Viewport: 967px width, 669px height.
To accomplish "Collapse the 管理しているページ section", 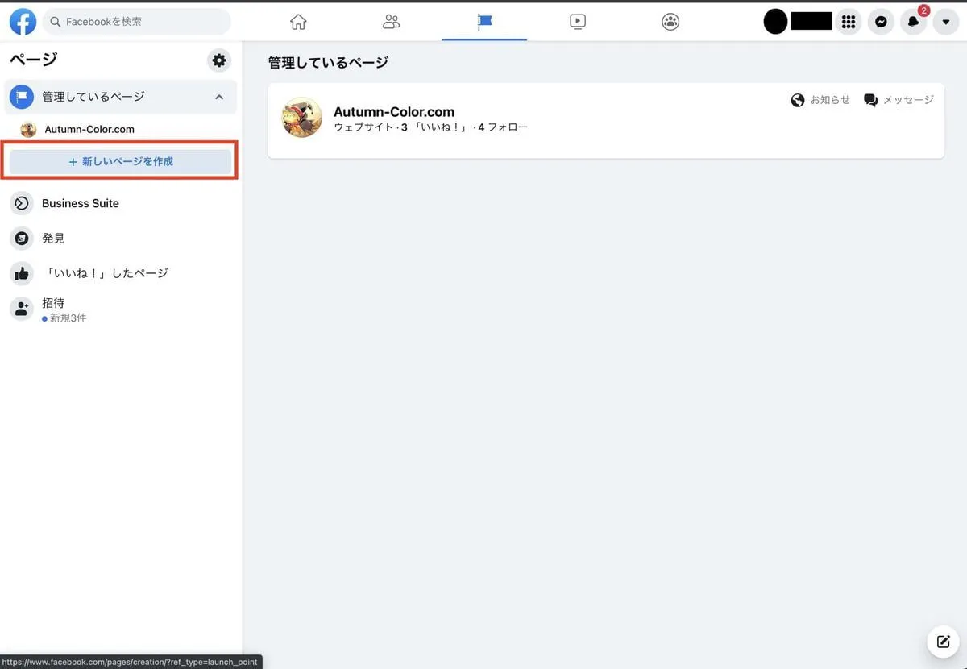I will click(x=219, y=97).
